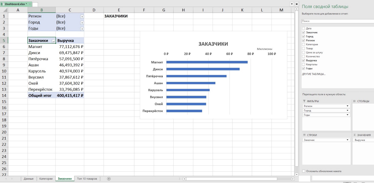
Task: Enable Отложить обновление макета checkbox
Action: pos(304,171)
